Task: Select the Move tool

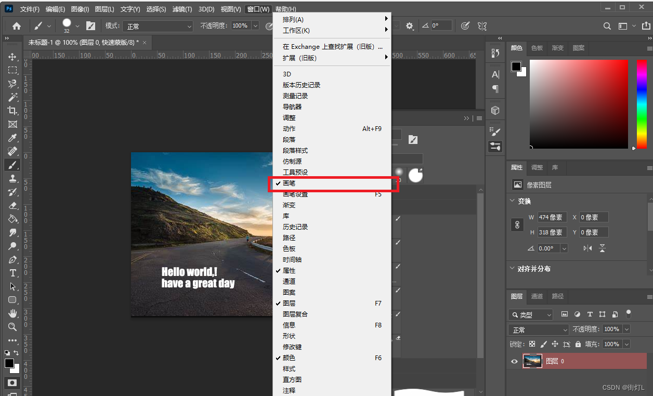Action: click(12, 57)
